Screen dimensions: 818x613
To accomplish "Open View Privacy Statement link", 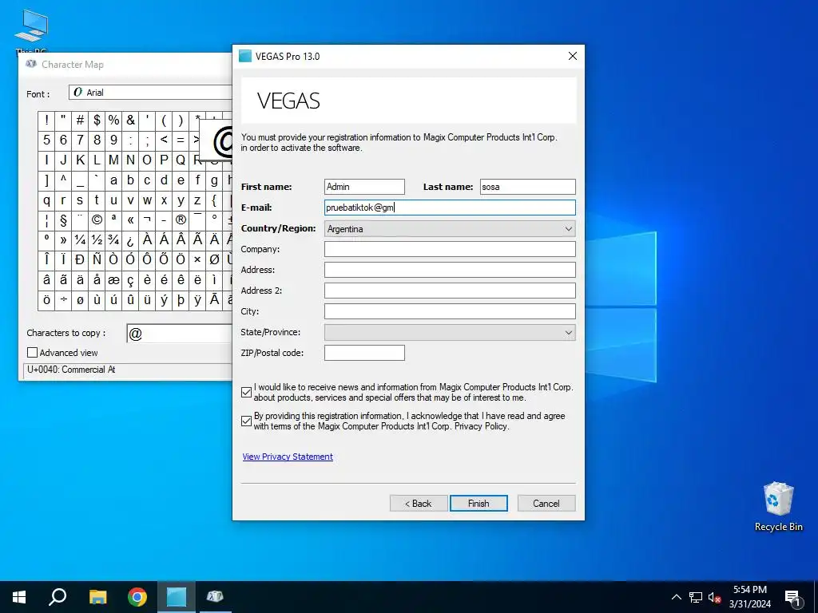I will 288,457.
